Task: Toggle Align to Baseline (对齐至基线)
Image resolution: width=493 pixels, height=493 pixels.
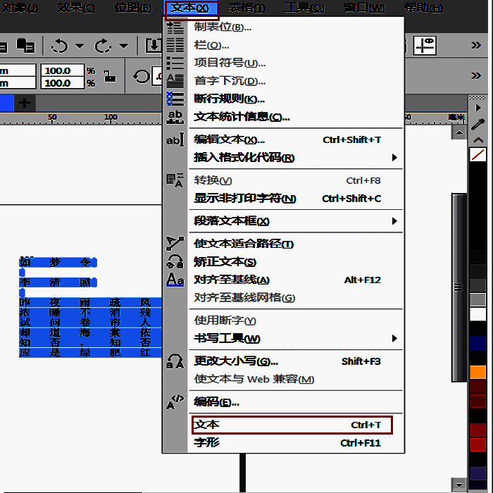Action: pyautogui.click(x=232, y=280)
